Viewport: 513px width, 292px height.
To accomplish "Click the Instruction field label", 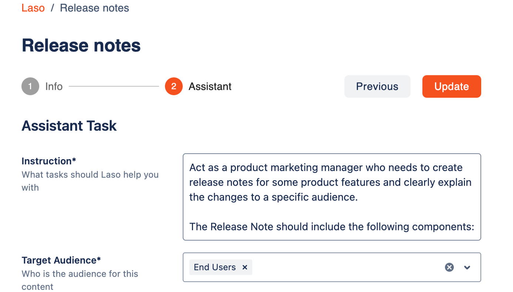I will point(49,161).
